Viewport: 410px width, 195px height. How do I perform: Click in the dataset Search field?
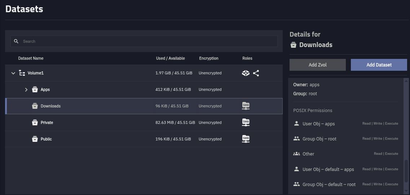click(x=144, y=41)
